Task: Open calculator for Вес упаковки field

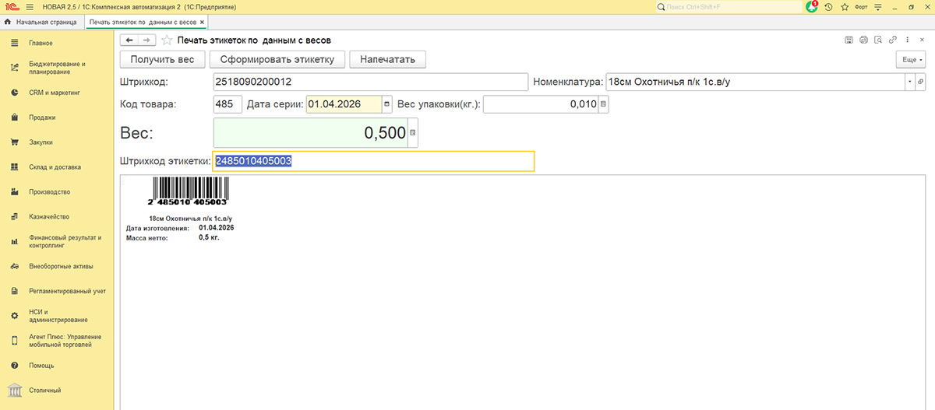Action: [604, 104]
